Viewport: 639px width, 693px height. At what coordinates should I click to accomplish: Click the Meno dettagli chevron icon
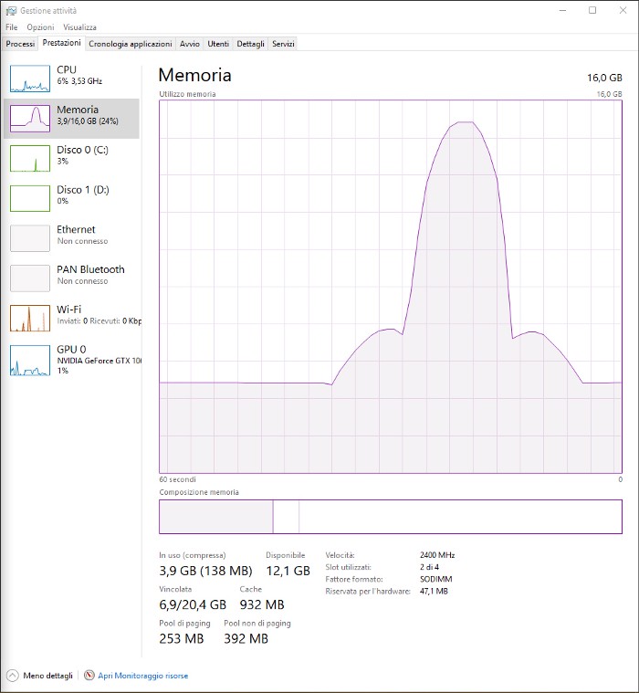pyautogui.click(x=13, y=676)
